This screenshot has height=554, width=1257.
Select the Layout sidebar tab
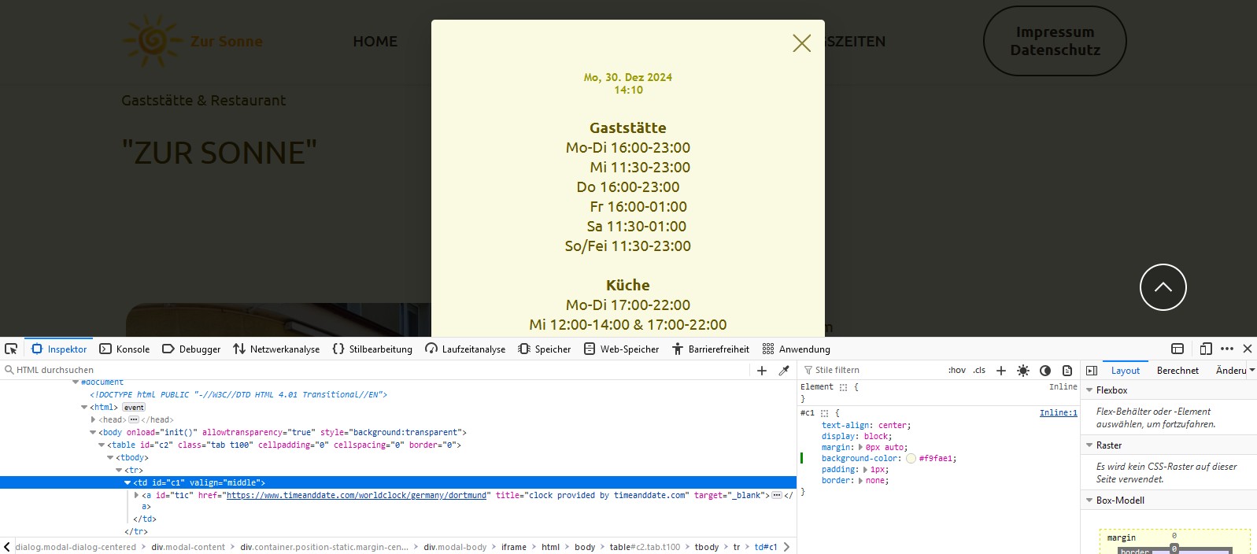tap(1126, 371)
